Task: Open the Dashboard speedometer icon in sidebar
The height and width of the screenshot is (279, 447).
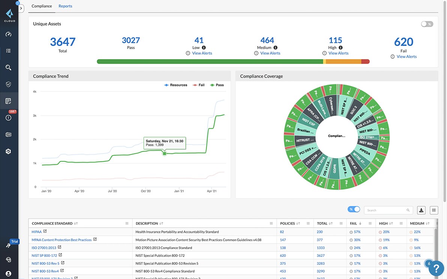Action: pos(9,34)
